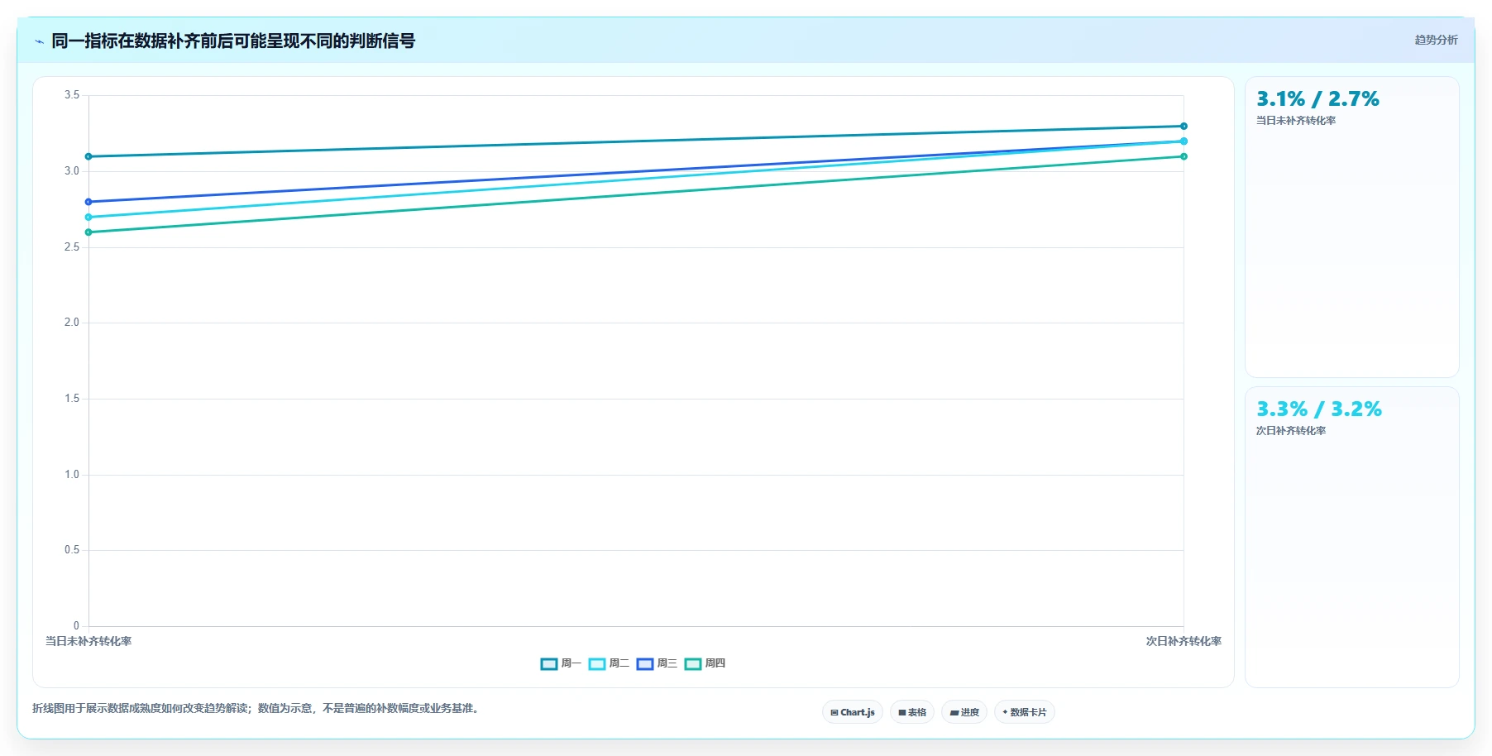
Task: Click the 进度 chip
Action: pos(964,712)
